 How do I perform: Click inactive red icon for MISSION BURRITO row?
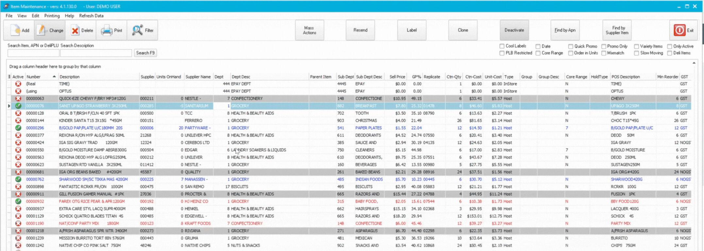pos(18,238)
